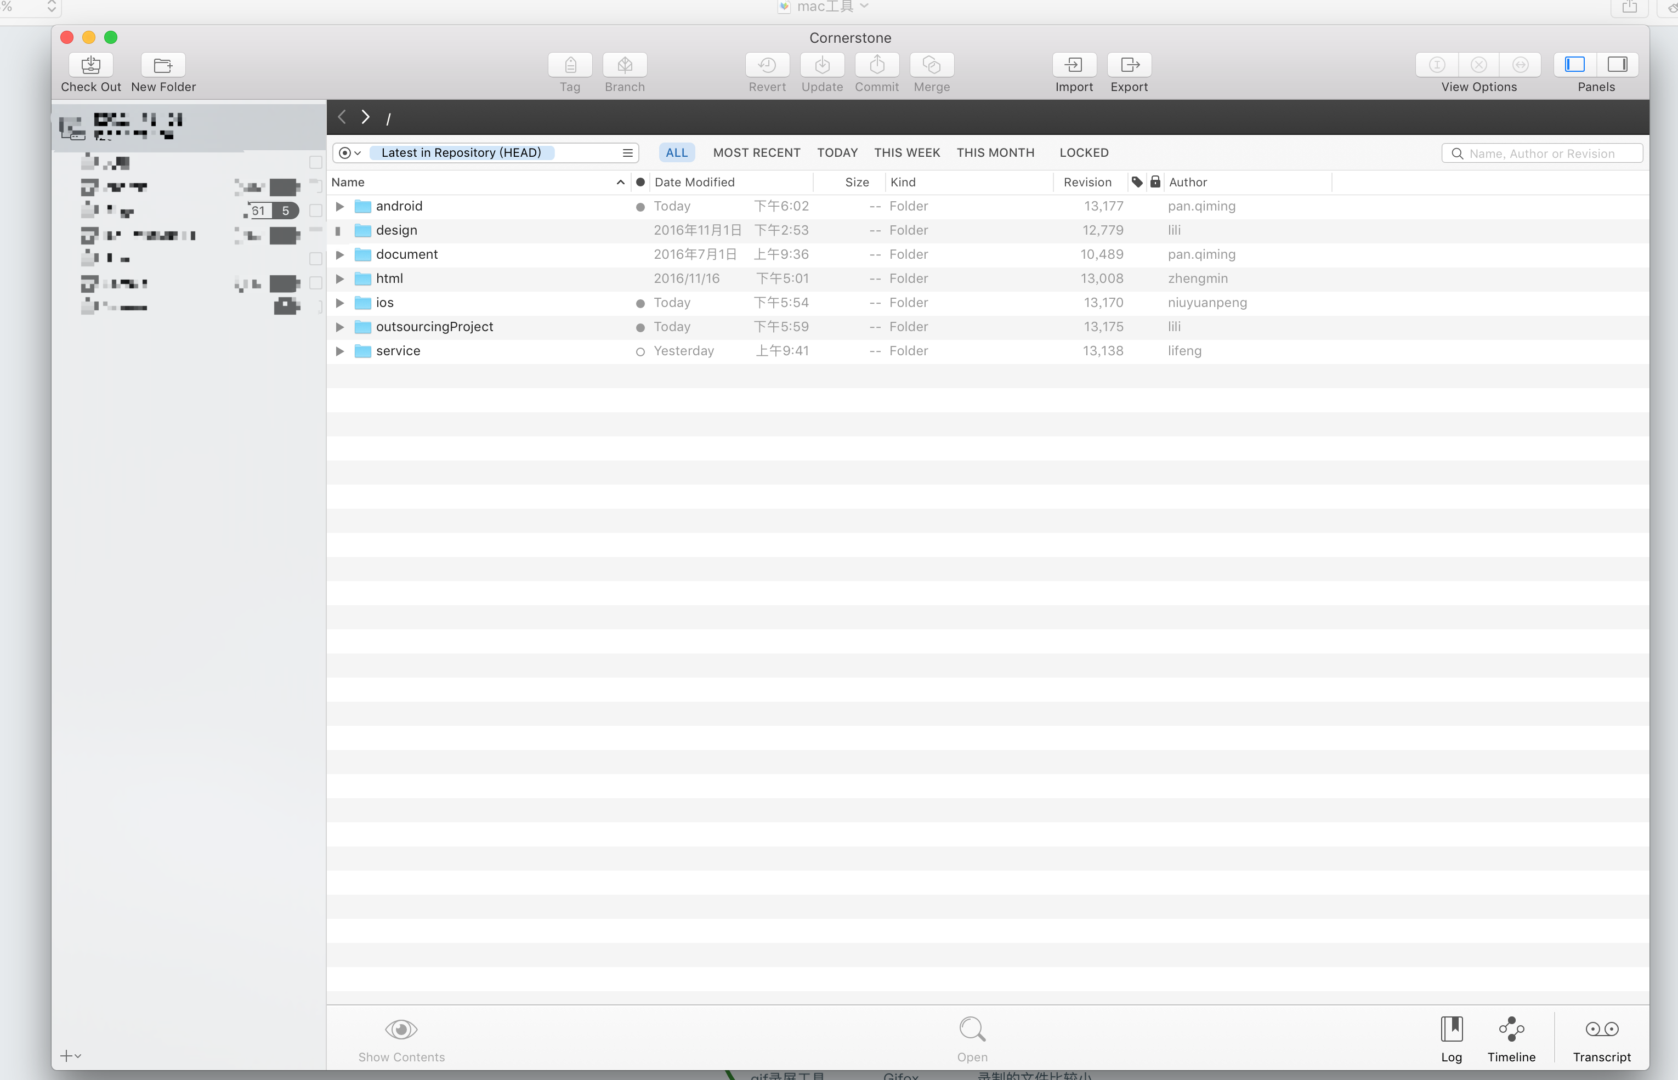Click the sidebar badge showing 5
Screen dimensions: 1678x1080
[x=285, y=211]
